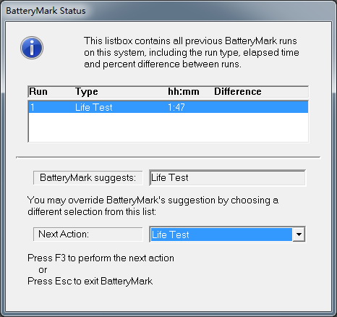
Task: Click the 1:47 elapsed time cell
Action: click(176, 107)
